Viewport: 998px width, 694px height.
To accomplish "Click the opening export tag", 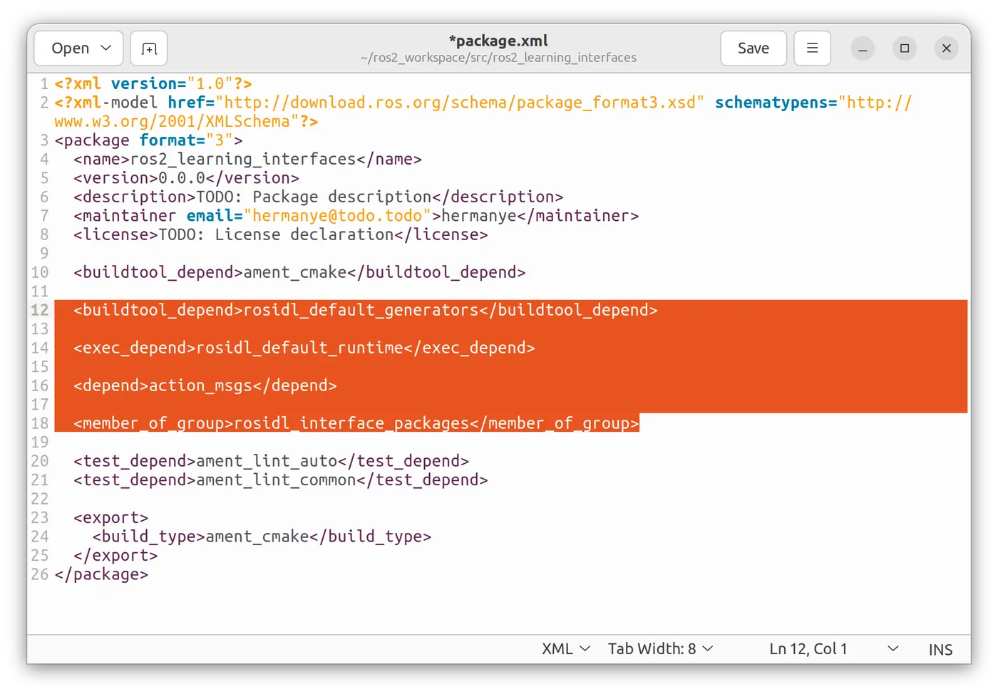I will 110,518.
